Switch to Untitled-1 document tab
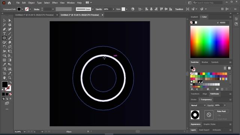 point(34,15)
